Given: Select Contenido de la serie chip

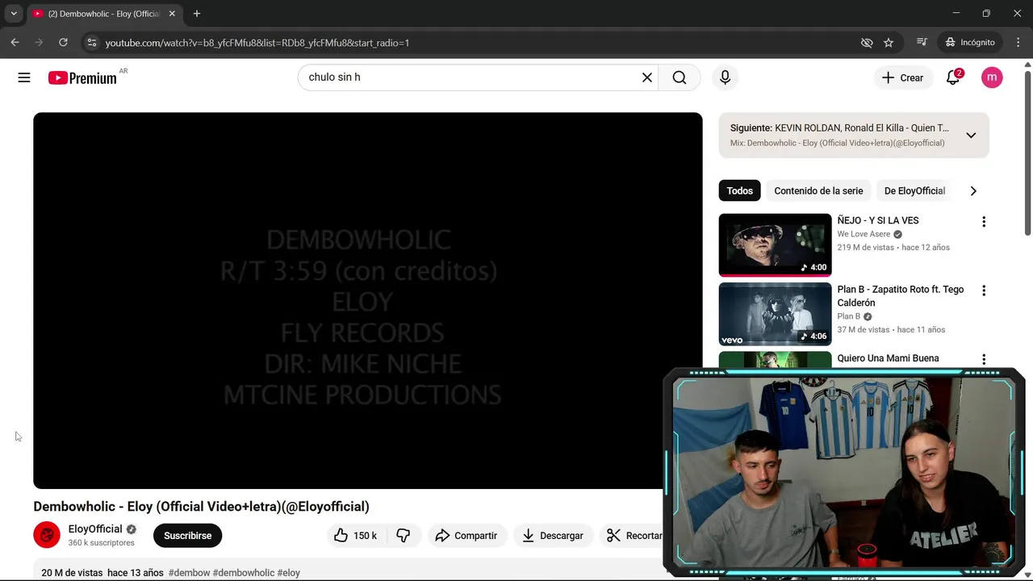Looking at the screenshot, I should 818,190.
